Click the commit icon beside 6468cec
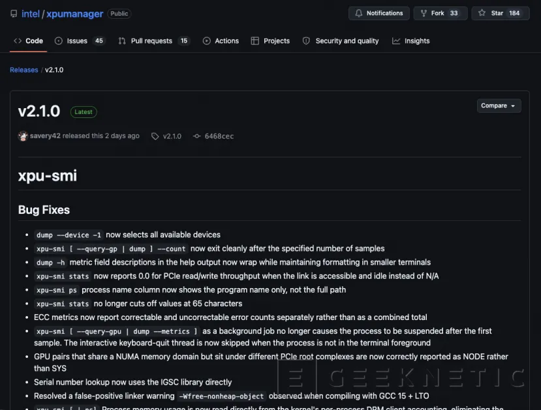Viewport: 541px width, 410px height. pyautogui.click(x=196, y=136)
